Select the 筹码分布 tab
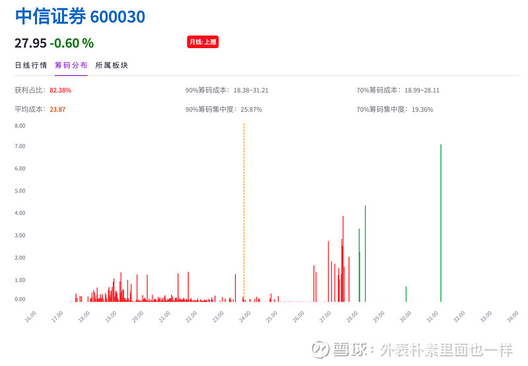 coord(71,65)
